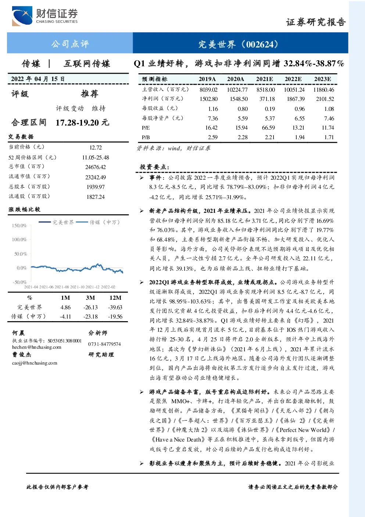The height and width of the screenshot is (517, 365).
Task: Click the 1M return value 4.86
Action: click(x=65, y=307)
